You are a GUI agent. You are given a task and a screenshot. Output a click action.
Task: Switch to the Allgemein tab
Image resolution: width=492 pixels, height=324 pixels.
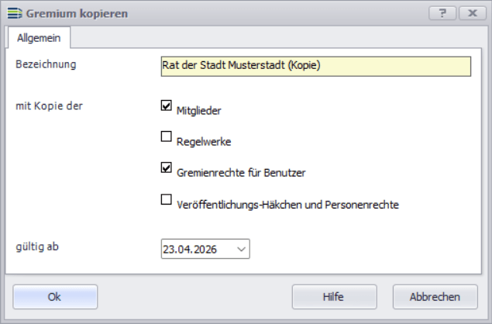38,36
